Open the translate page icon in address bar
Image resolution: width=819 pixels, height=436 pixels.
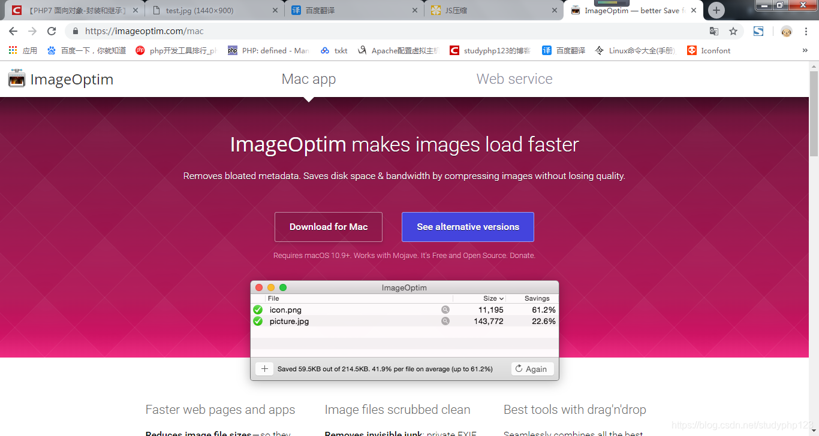coord(714,31)
